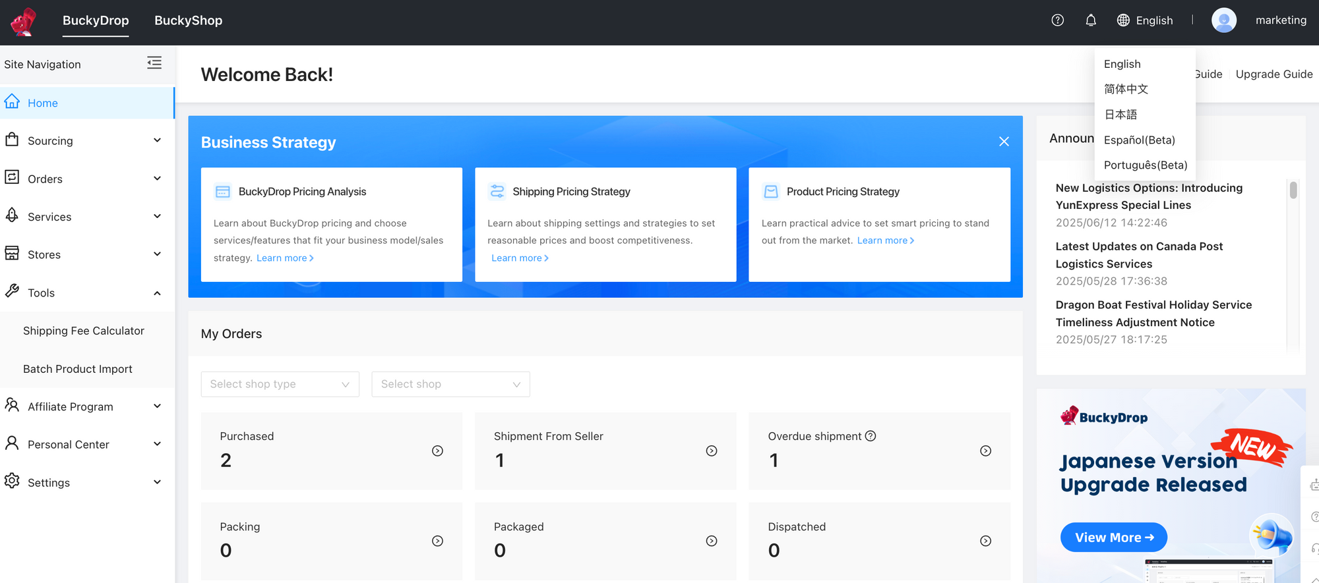Select English in language menu
The image size is (1319, 583).
click(1145, 64)
